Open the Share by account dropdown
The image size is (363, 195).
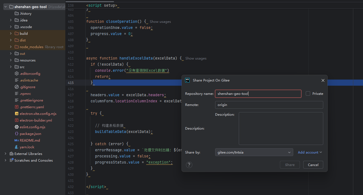click(x=254, y=152)
